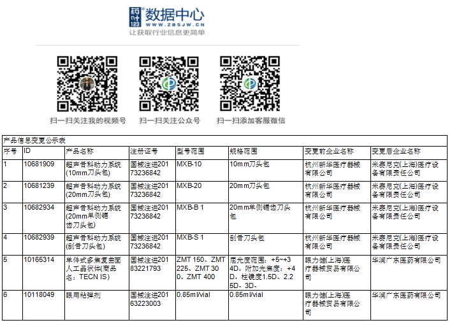
Task: Click the QR code for 关注我的视频号
Action: (87, 83)
